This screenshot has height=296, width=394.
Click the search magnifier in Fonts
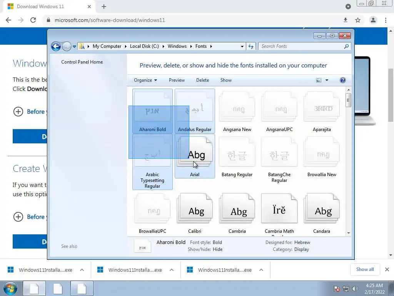click(x=346, y=46)
